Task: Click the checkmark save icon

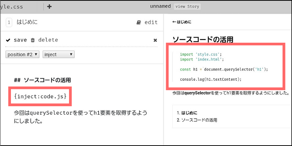Action: pyautogui.click(x=8, y=40)
